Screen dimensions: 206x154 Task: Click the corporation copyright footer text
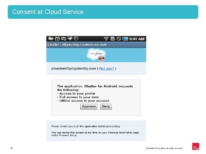coord(164,148)
